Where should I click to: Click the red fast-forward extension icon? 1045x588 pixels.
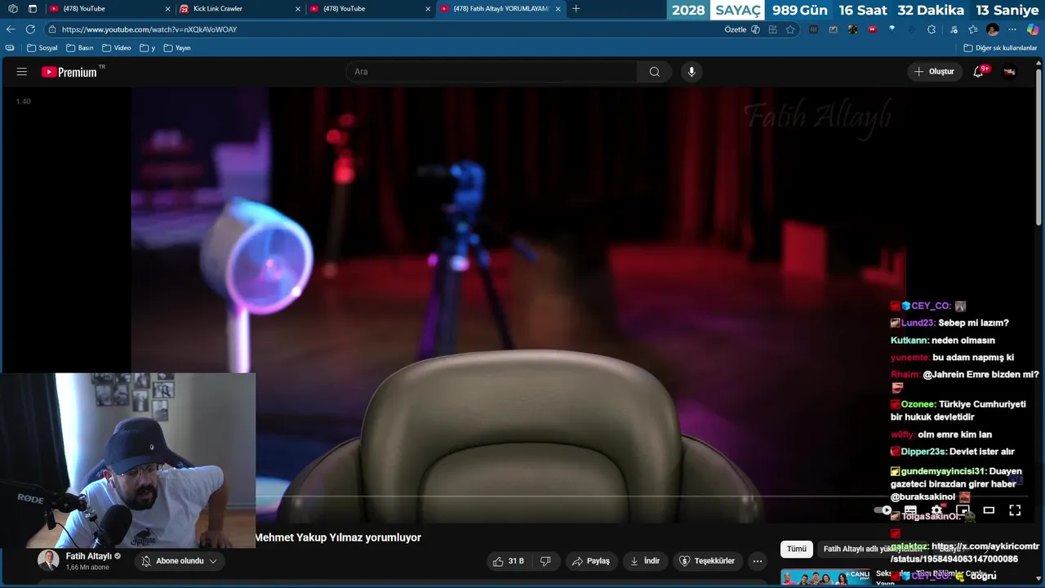click(872, 29)
